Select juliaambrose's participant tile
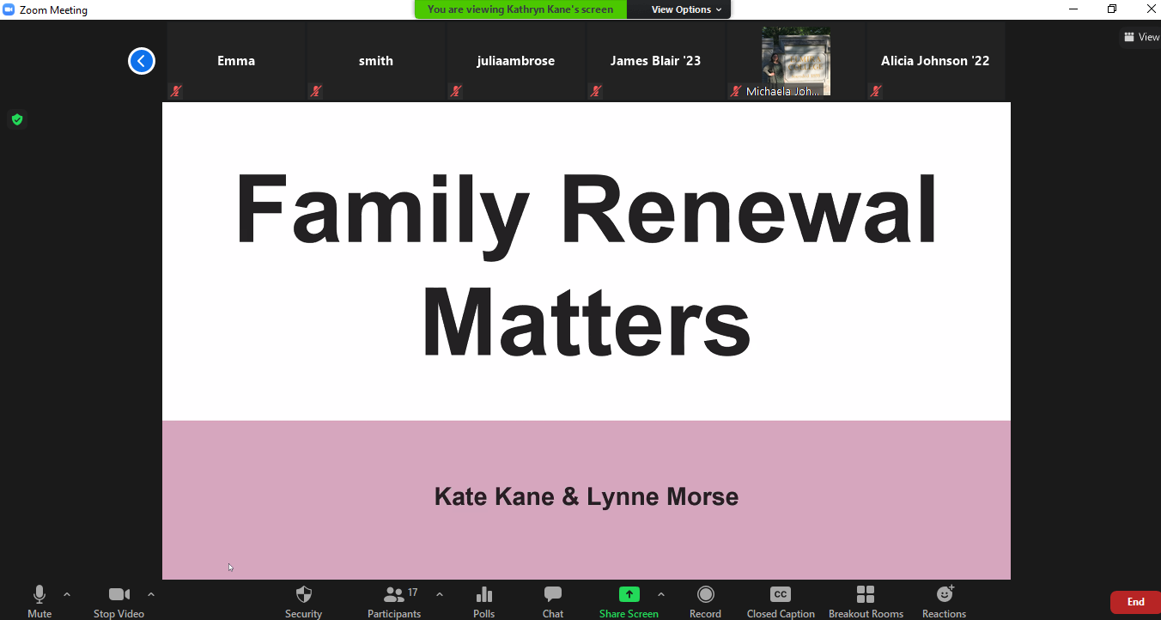The height and width of the screenshot is (620, 1161). [516, 62]
